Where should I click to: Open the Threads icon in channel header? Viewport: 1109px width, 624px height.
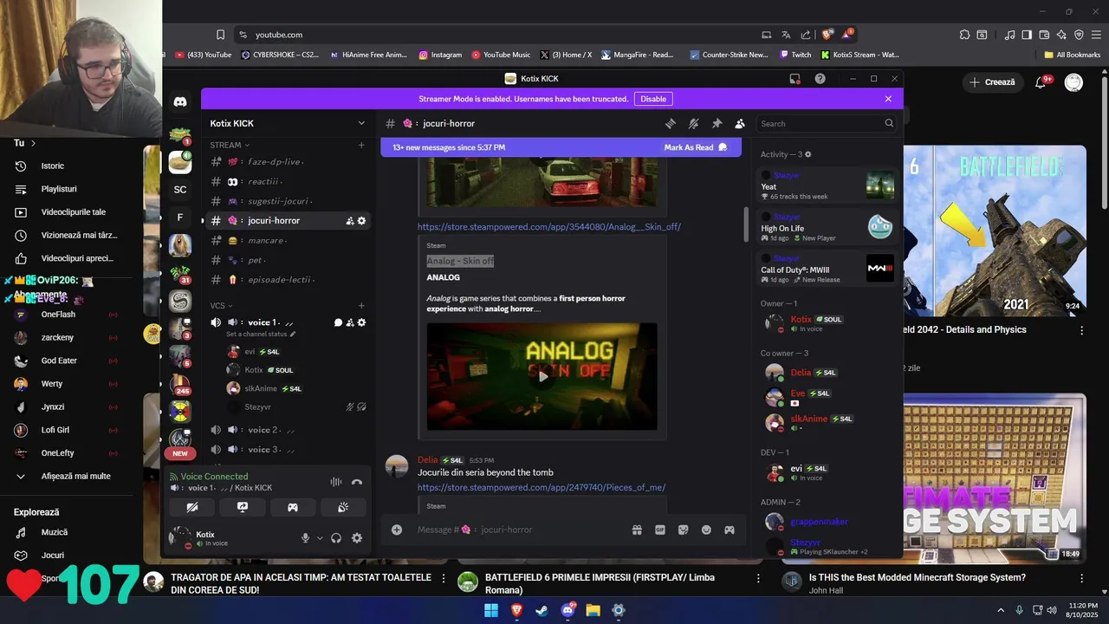670,124
